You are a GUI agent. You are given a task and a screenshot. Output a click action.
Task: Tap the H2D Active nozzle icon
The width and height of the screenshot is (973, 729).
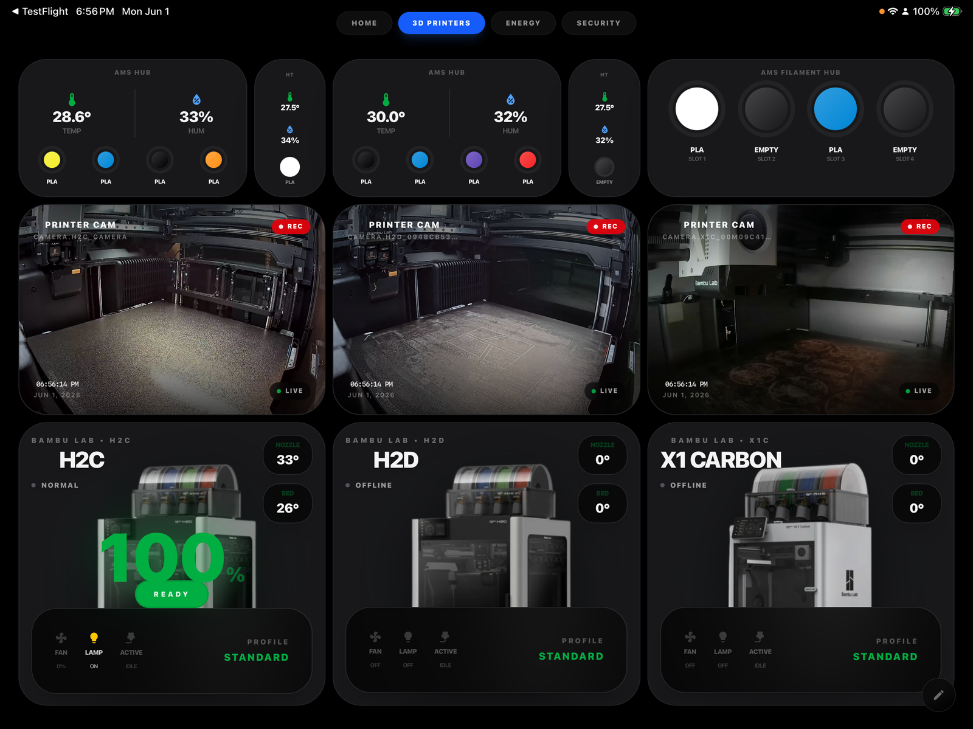coord(445,637)
